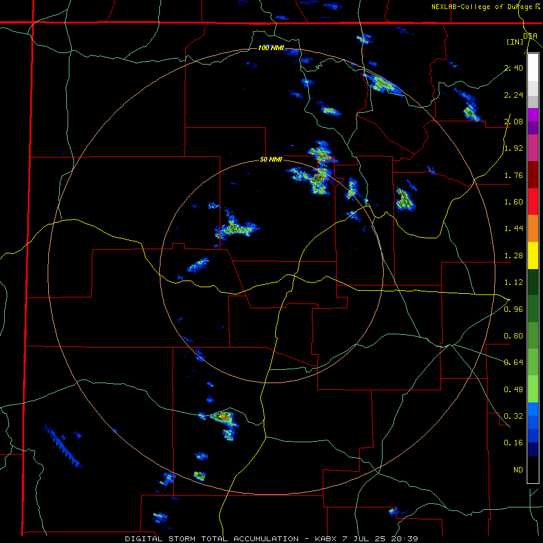Select the 2.08 legend value
The height and width of the screenshot is (543, 543).
coord(513,121)
